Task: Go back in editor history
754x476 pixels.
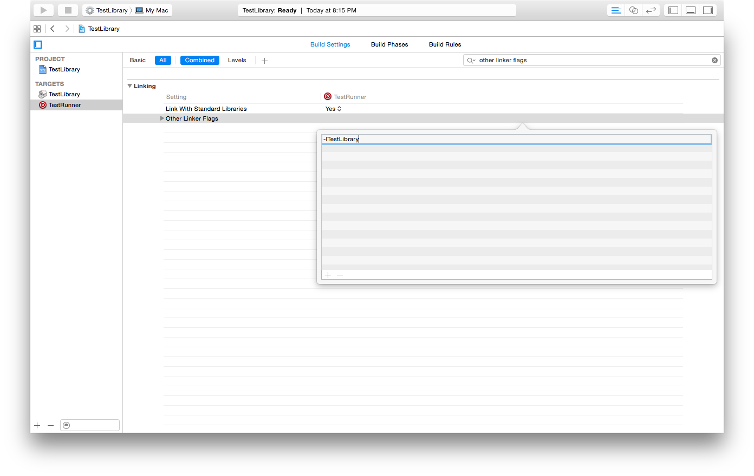Action: pos(53,29)
